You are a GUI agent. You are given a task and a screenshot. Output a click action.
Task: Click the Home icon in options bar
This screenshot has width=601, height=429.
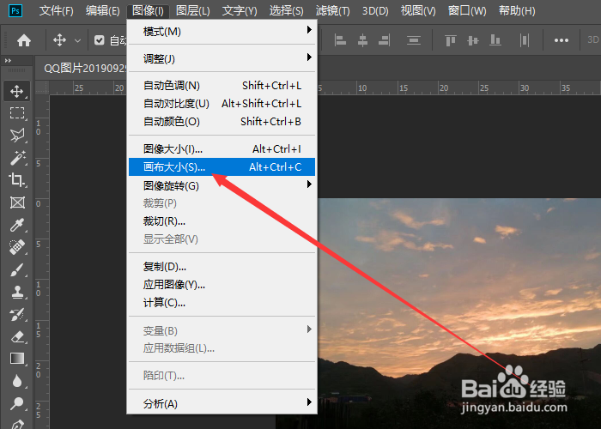(24, 40)
